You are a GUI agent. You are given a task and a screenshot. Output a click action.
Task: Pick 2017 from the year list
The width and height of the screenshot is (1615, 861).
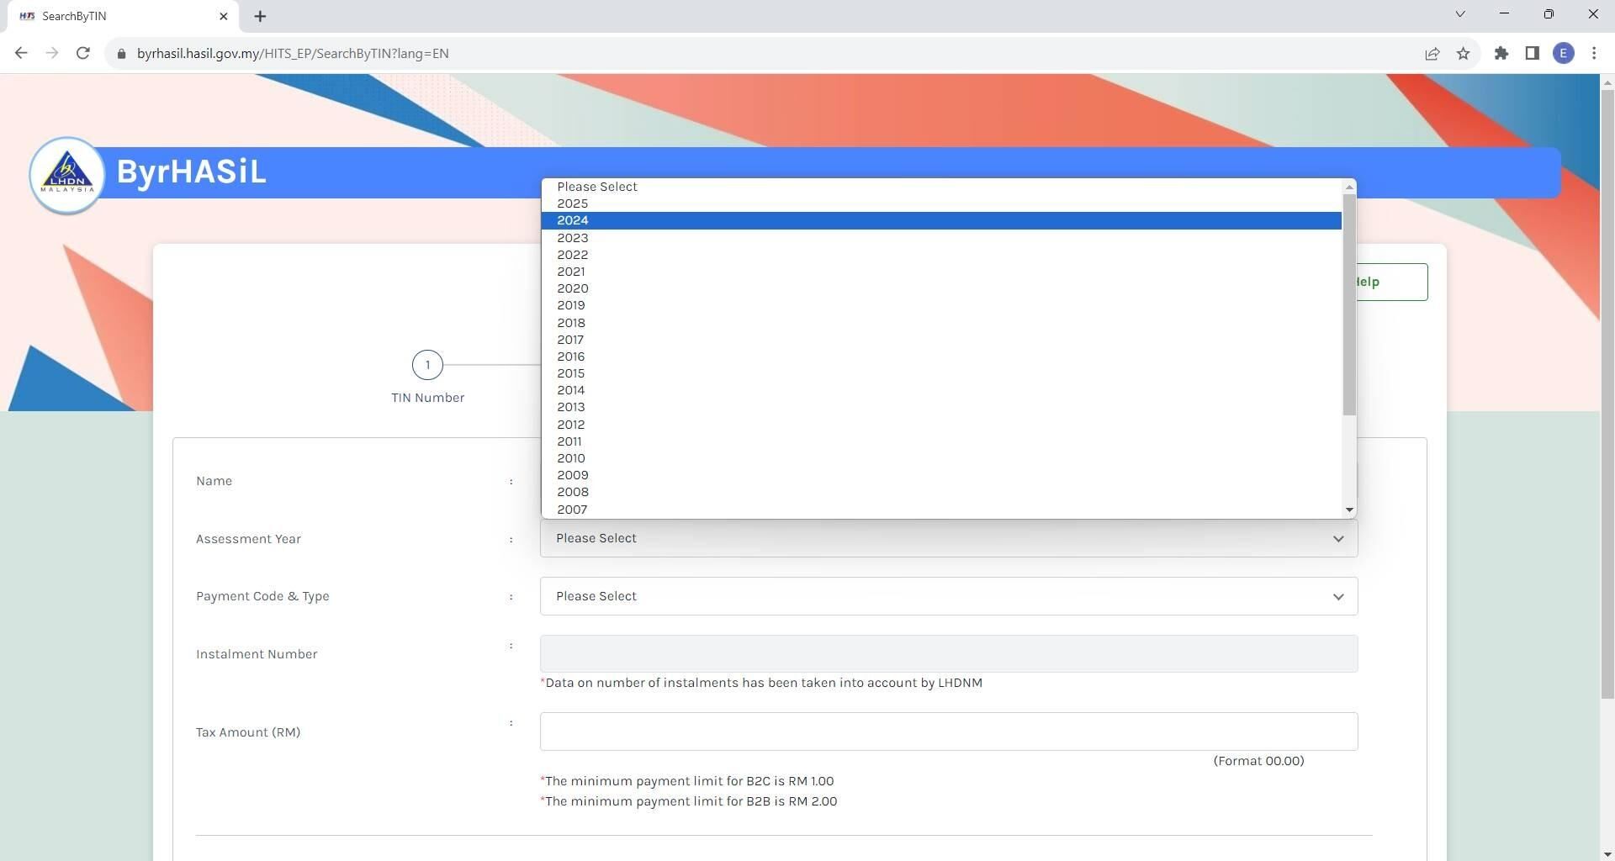[941, 340]
